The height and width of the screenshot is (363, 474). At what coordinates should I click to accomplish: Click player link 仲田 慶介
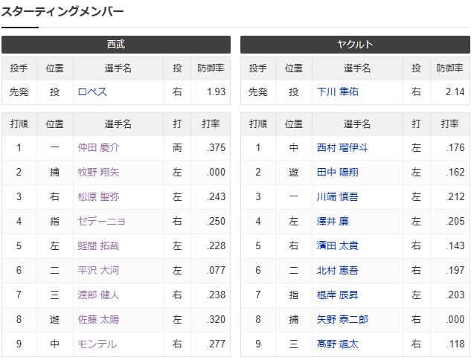98,147
